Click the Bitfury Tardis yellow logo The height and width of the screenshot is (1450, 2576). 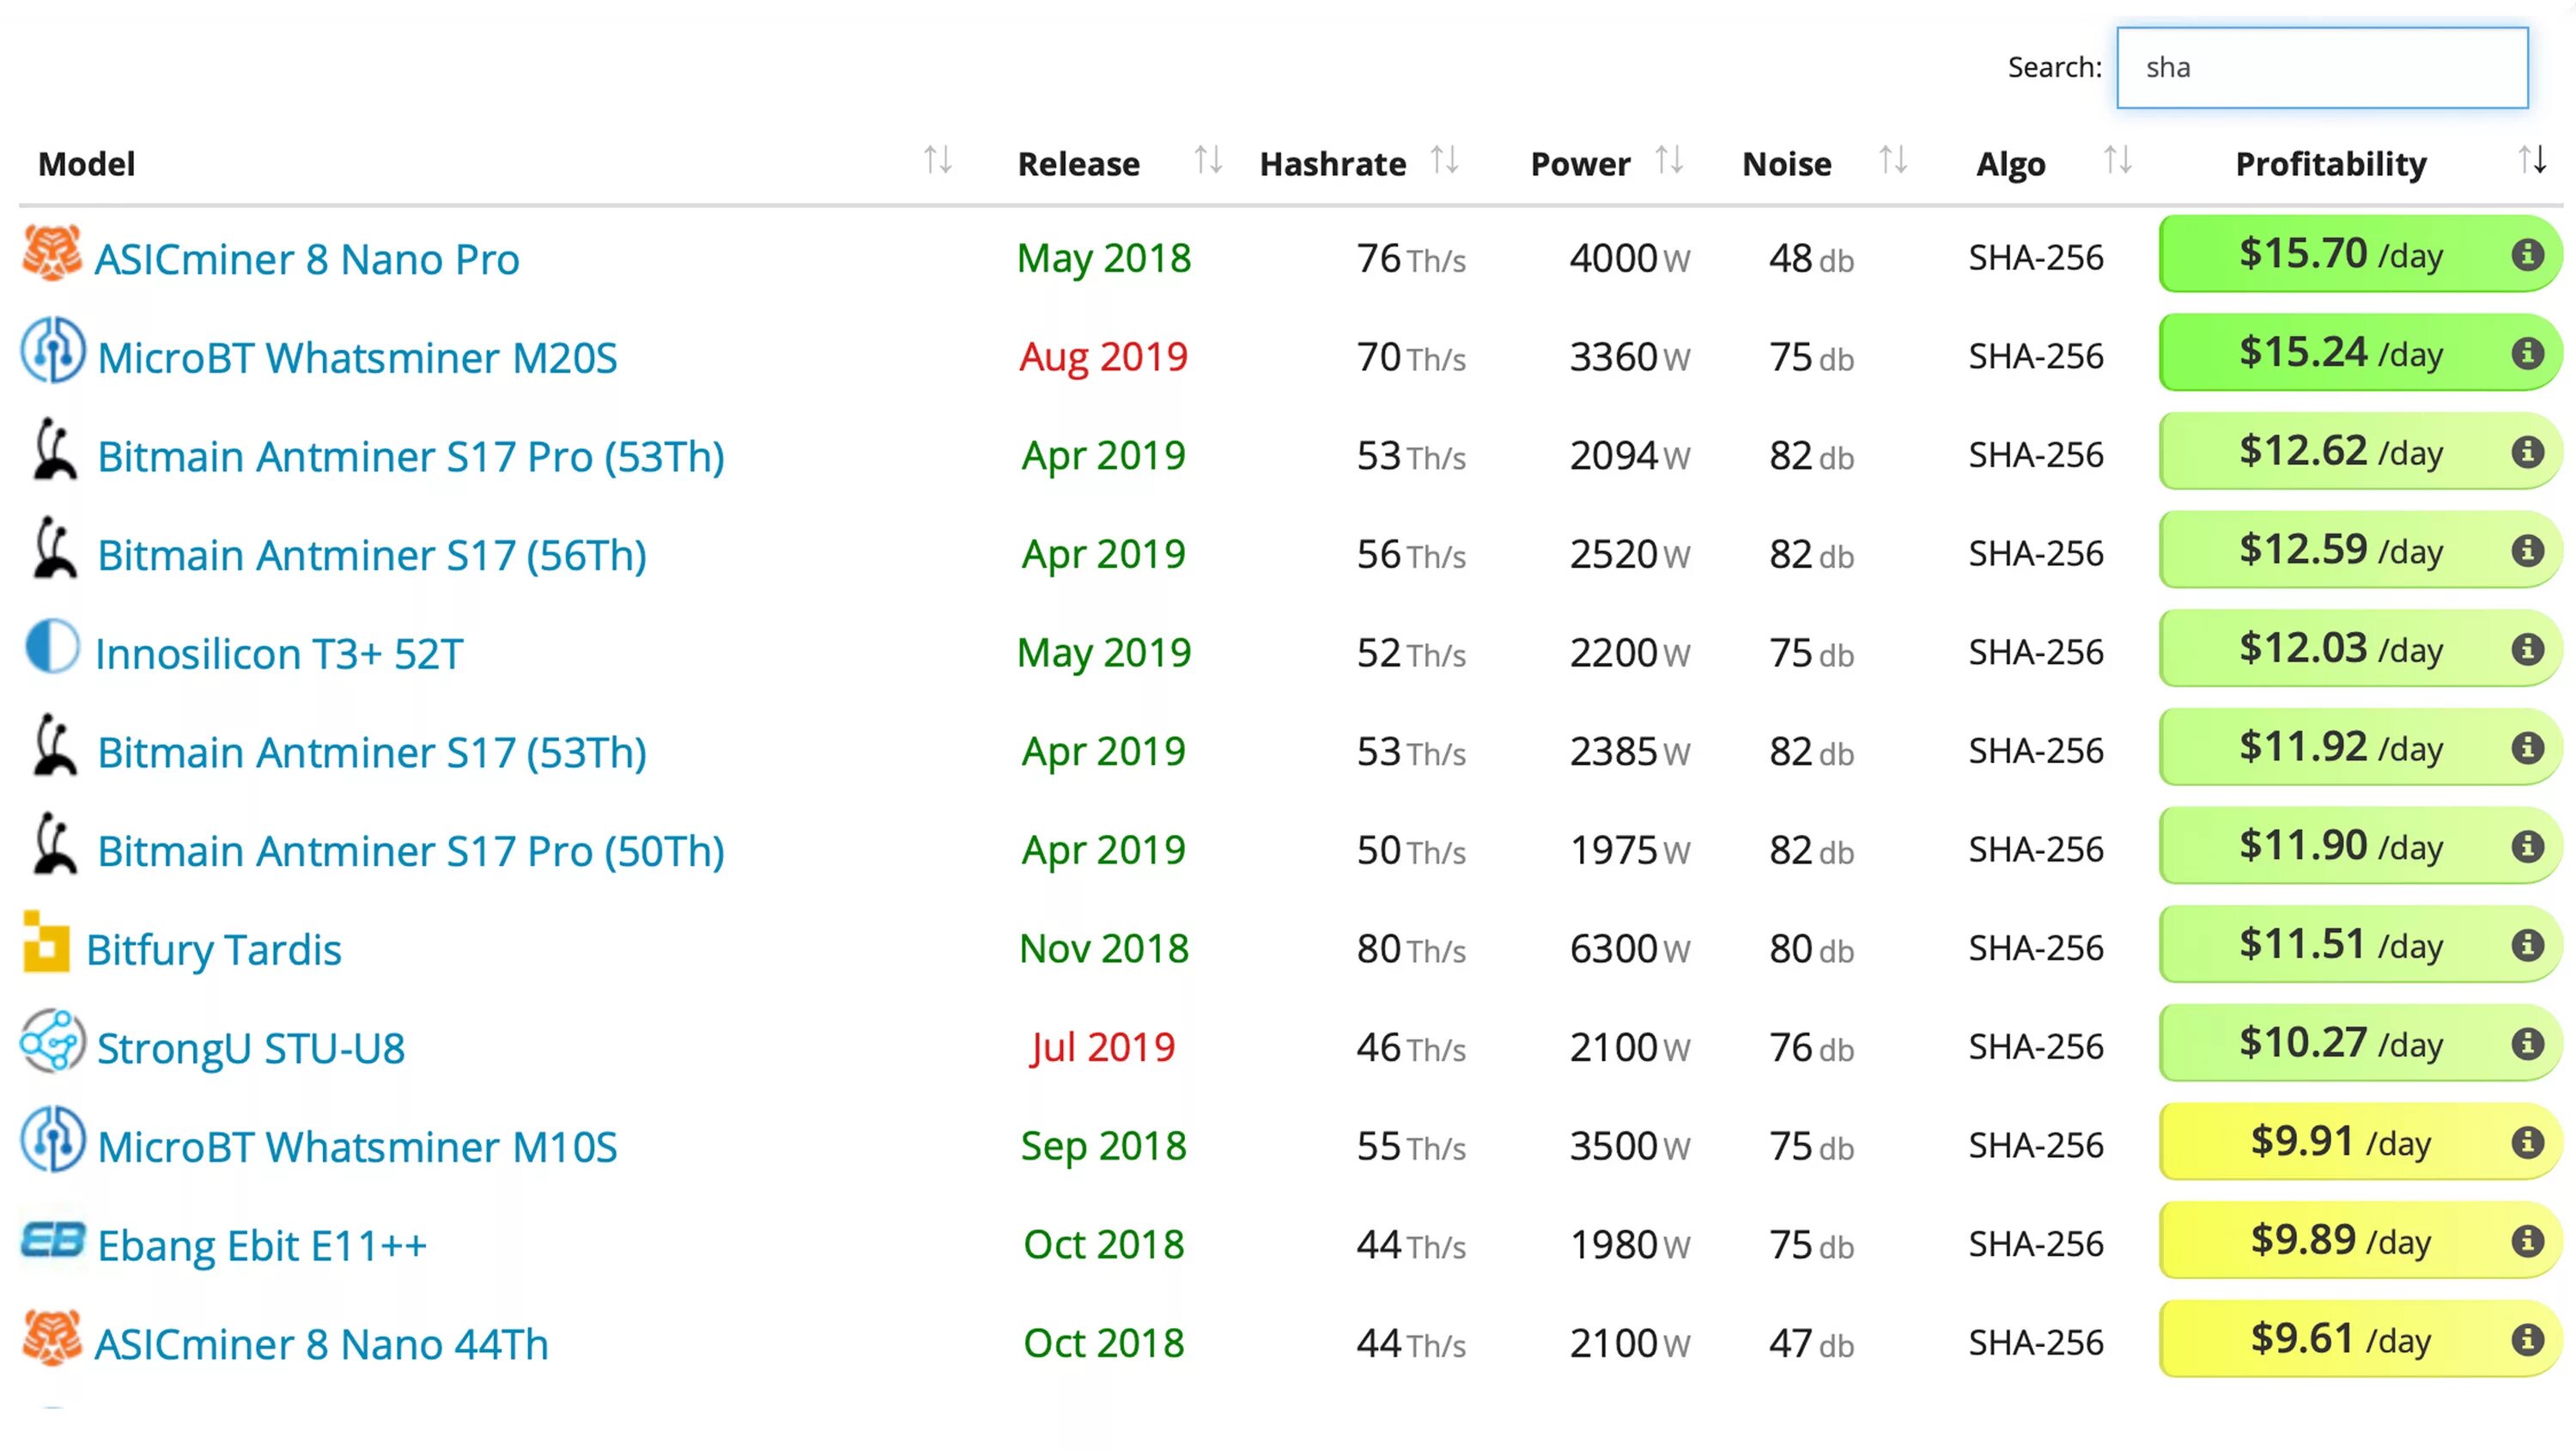tap(46, 942)
